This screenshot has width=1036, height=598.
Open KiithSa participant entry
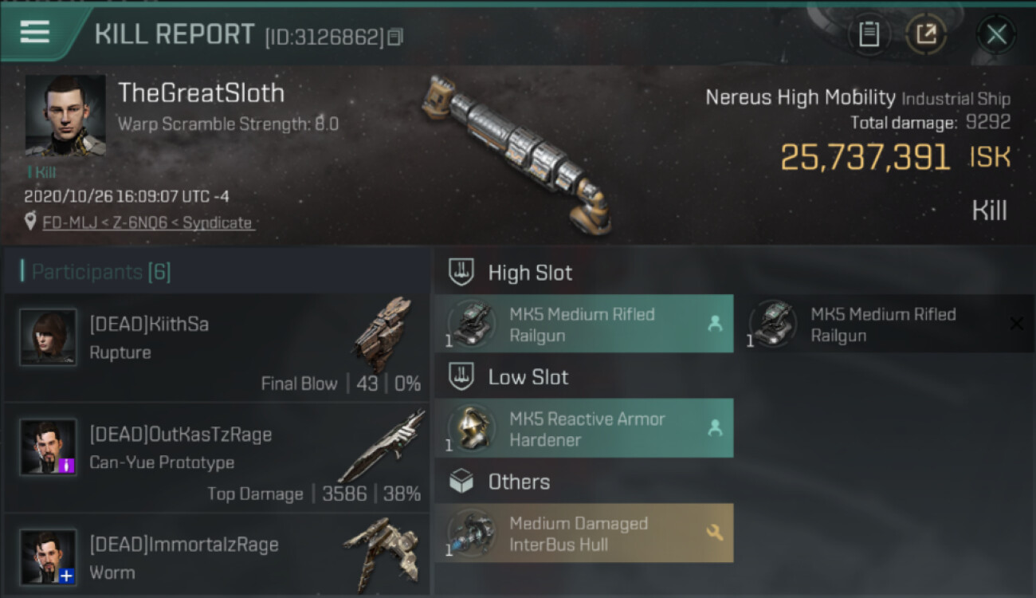(217, 348)
